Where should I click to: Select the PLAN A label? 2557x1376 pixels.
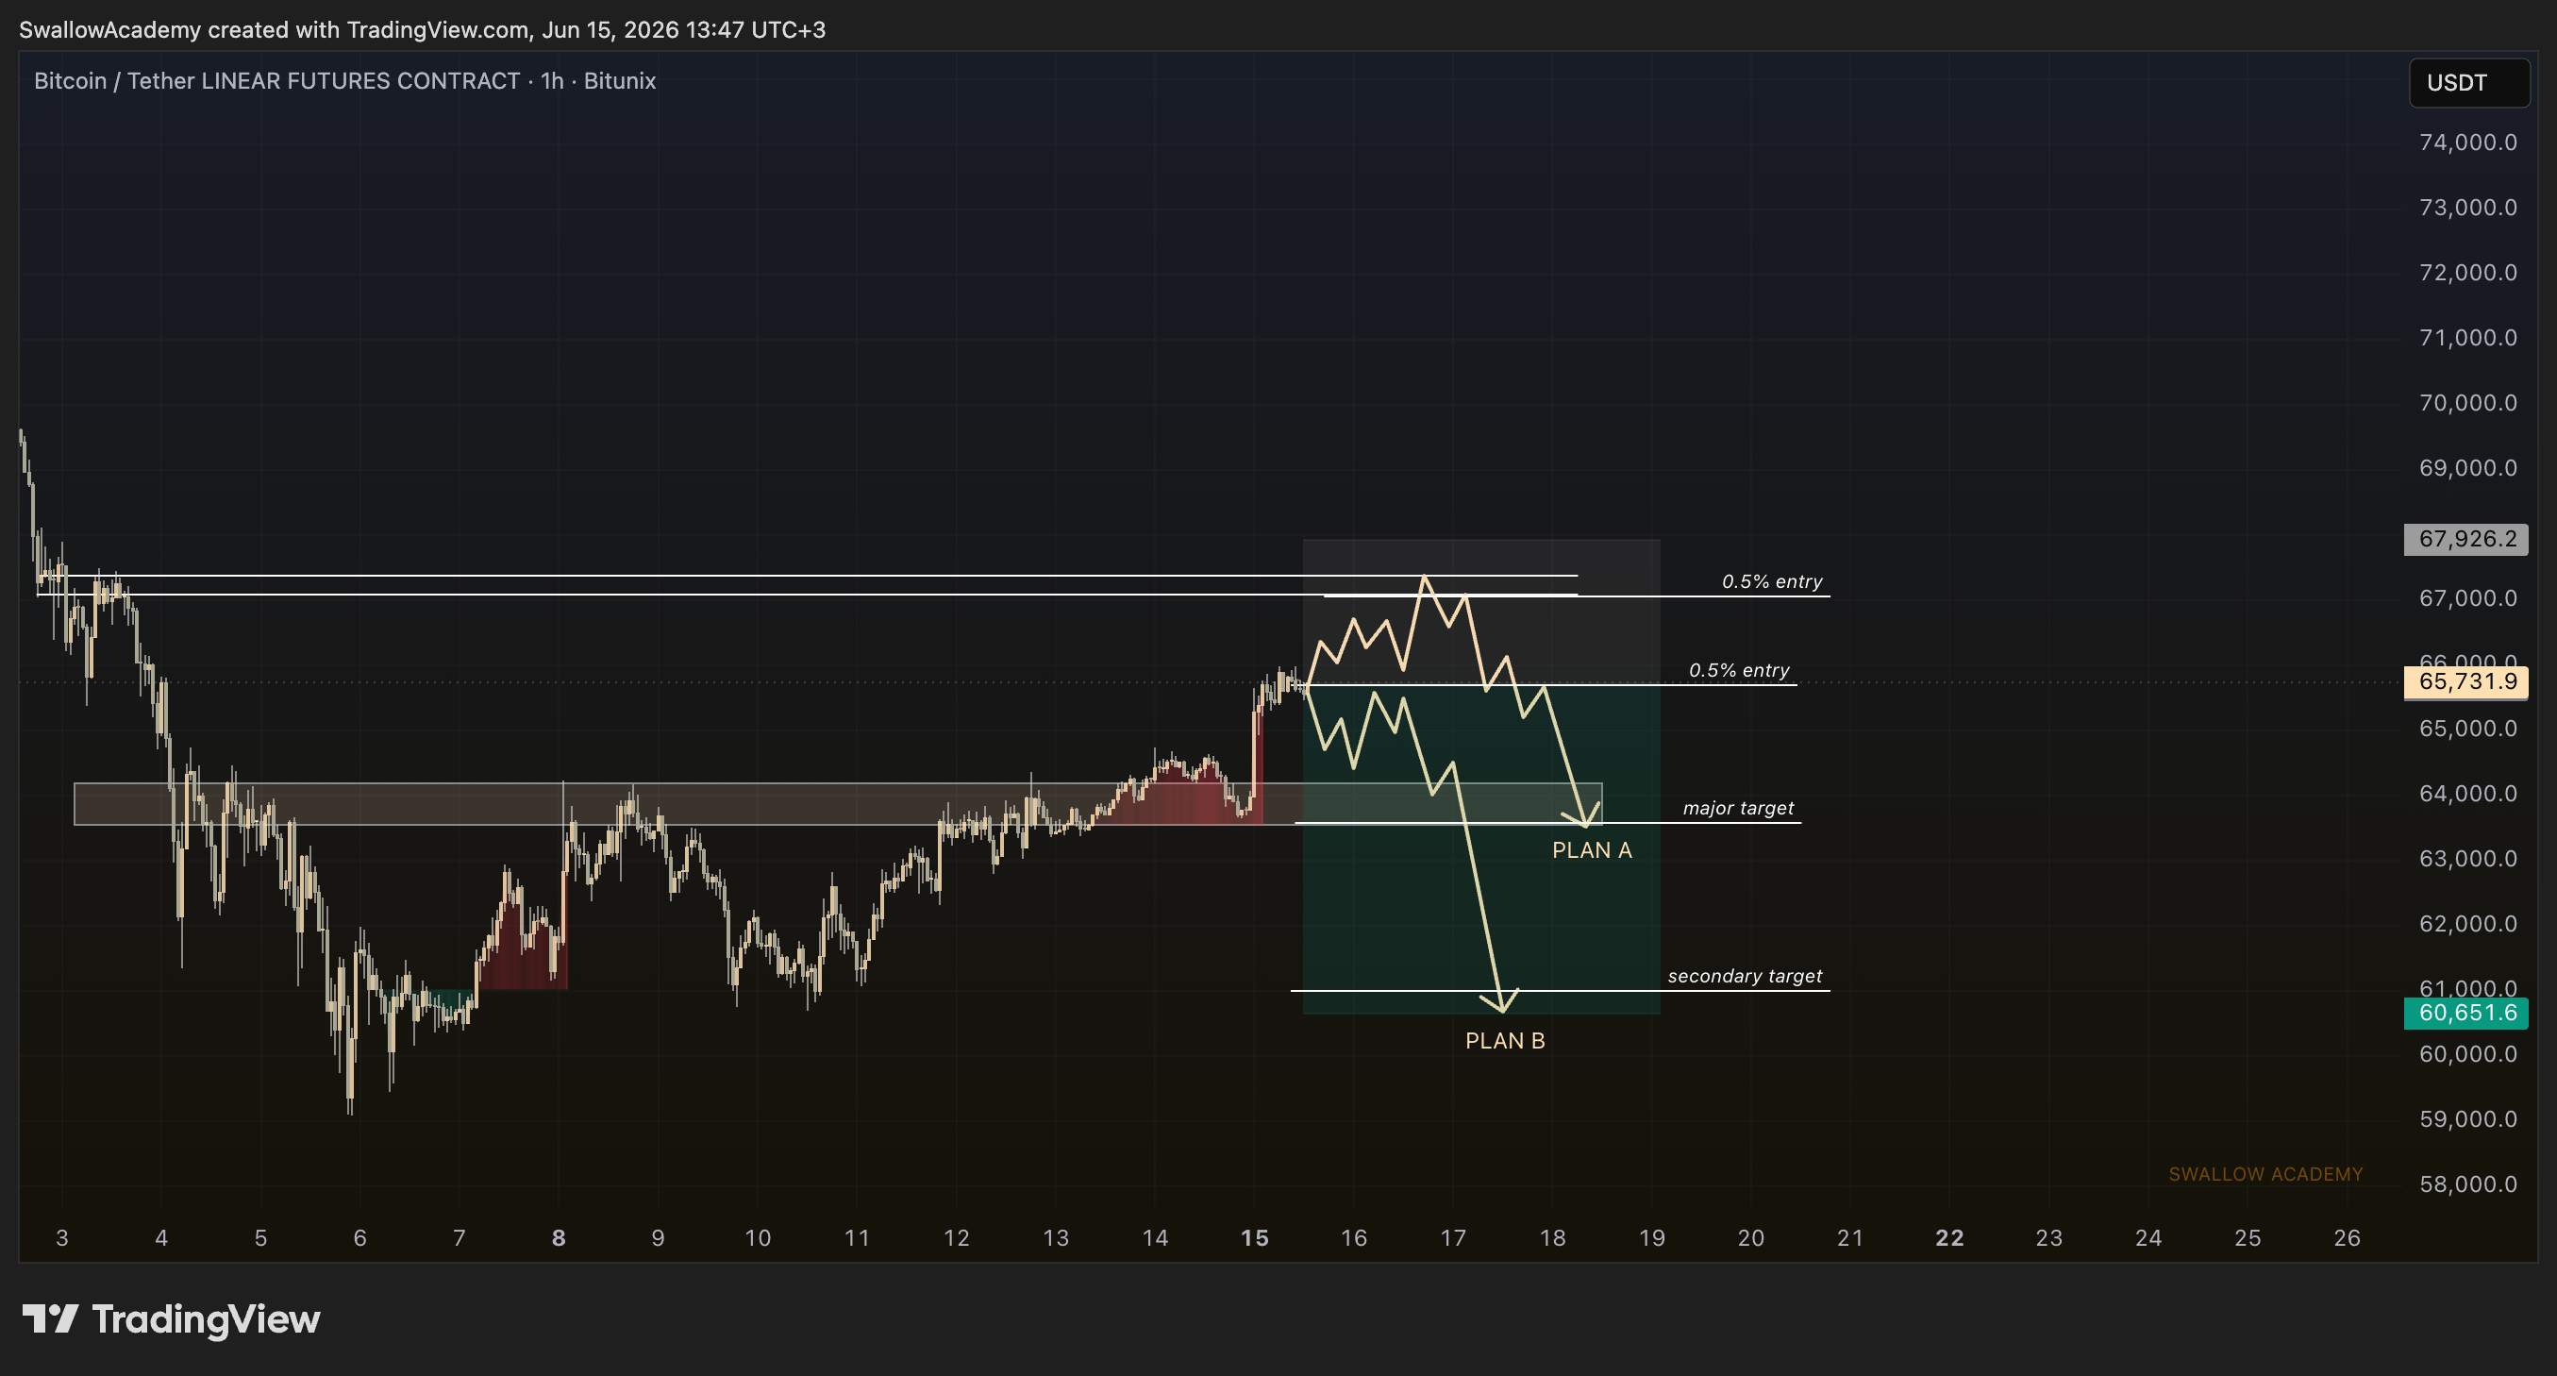click(x=1591, y=849)
